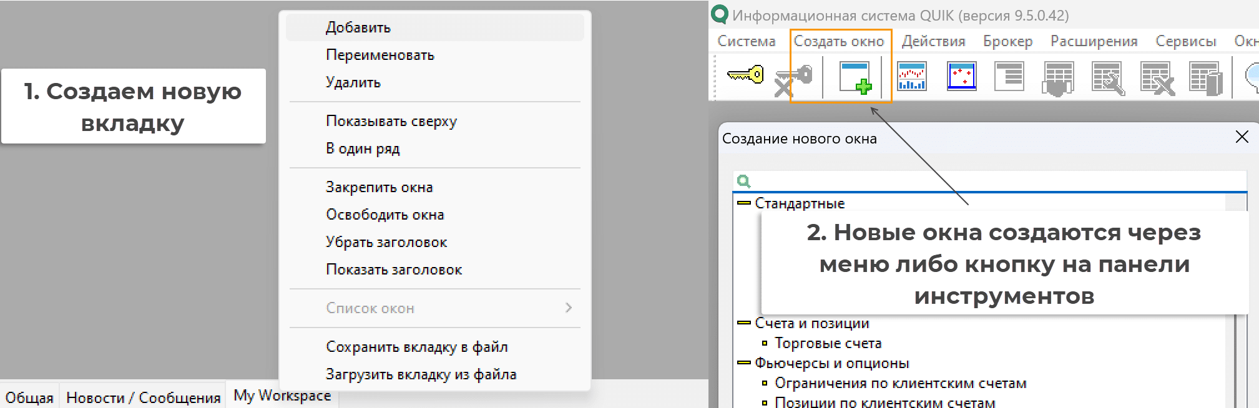Click the blue-framed scatter plot icon
Viewport: 1259px width, 408px height.
click(x=961, y=77)
